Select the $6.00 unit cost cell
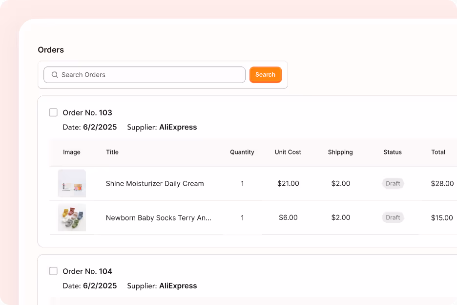Image resolution: width=457 pixels, height=305 pixels. 288,218
